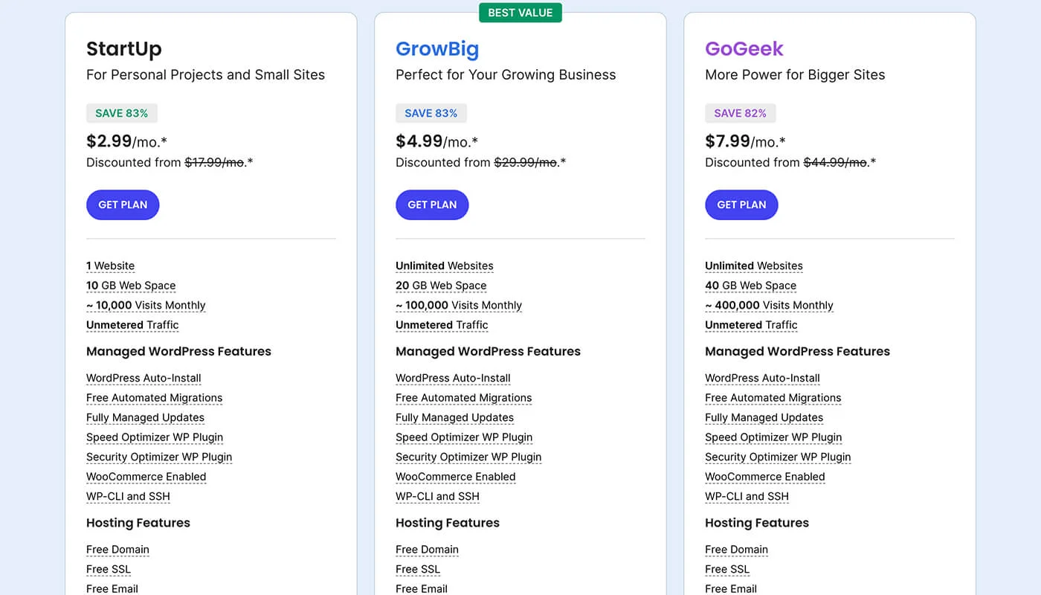Click 40 GB Web Space under GoGeek

750,285
